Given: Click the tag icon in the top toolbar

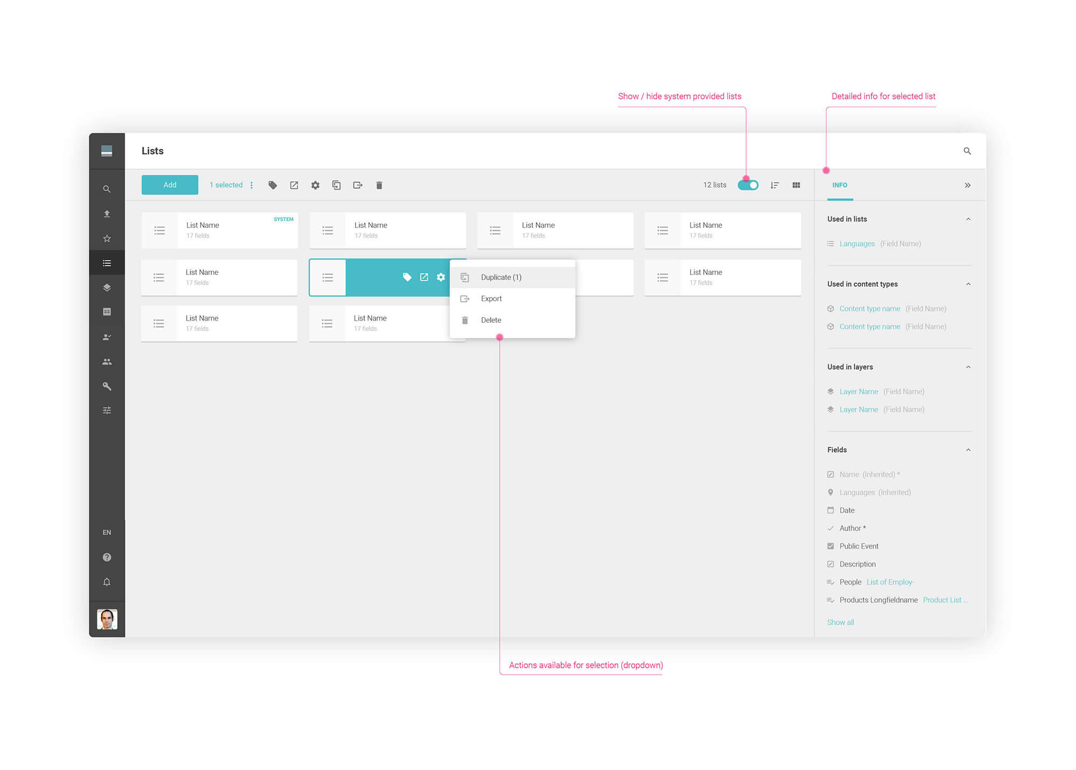Looking at the screenshot, I should [x=273, y=185].
